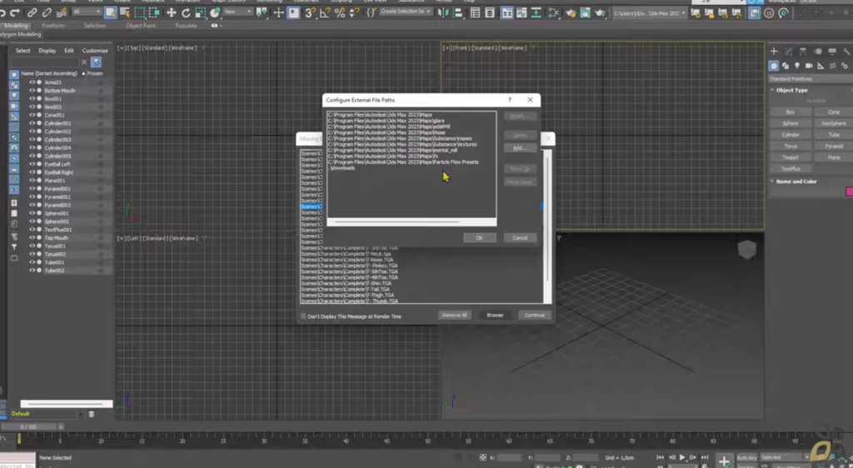The height and width of the screenshot is (468, 853).
Task: Toggle visibility of Bottom Mouth object
Action: pos(32,91)
